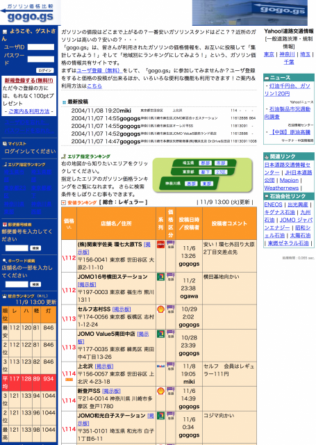Click the icon beside 安値ランキング heading
Viewport: 316px width, 445px height.
[x=64, y=202]
